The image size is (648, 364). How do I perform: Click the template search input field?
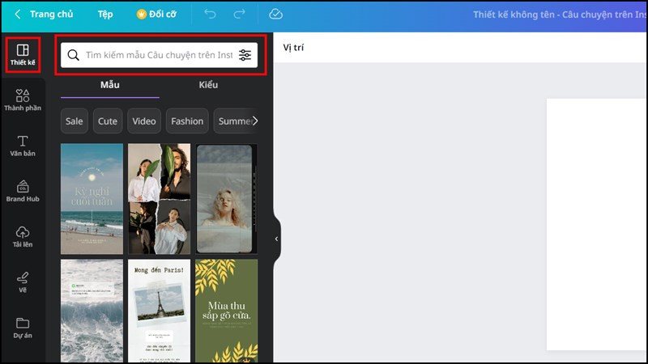tap(159, 55)
